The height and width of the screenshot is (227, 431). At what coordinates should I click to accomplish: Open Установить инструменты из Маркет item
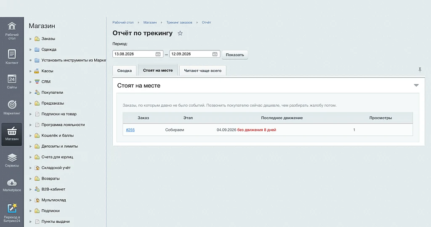click(74, 60)
